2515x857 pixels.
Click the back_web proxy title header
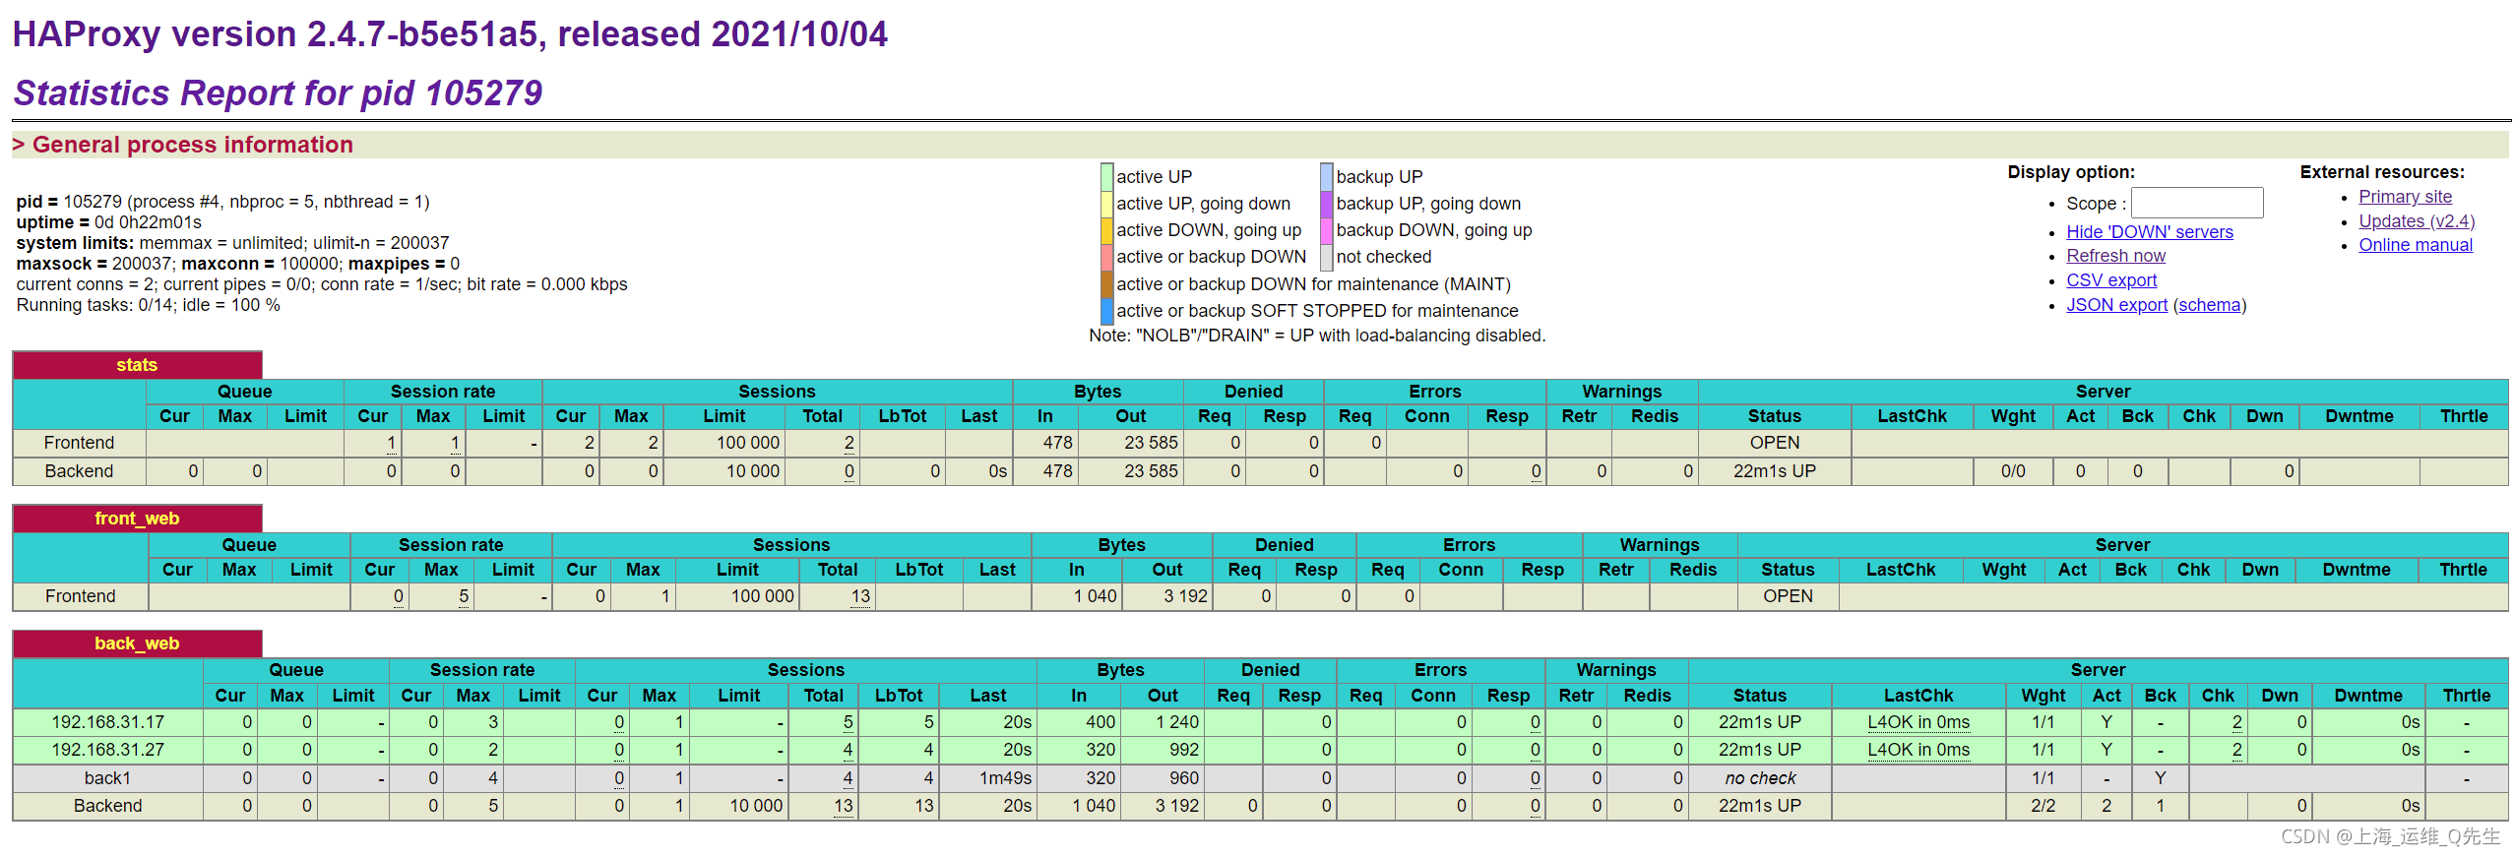[x=137, y=643]
